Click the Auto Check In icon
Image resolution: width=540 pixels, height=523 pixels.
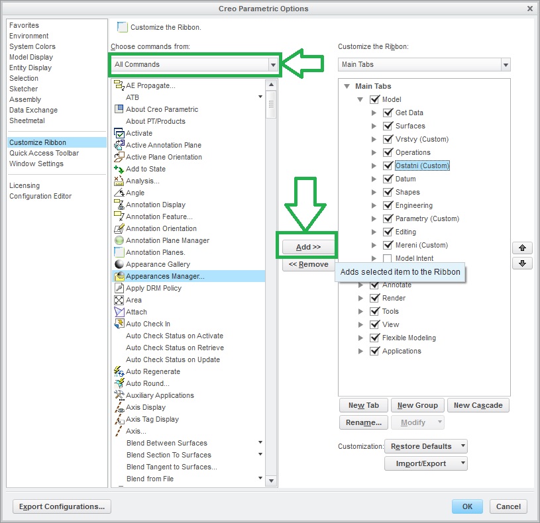click(x=119, y=324)
